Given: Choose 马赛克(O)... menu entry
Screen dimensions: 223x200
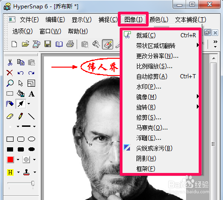Looking at the screenshot, I should click(x=160, y=128).
